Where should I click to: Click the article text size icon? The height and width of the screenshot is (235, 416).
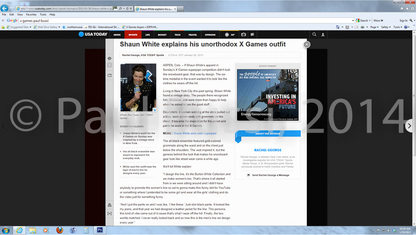(110, 214)
